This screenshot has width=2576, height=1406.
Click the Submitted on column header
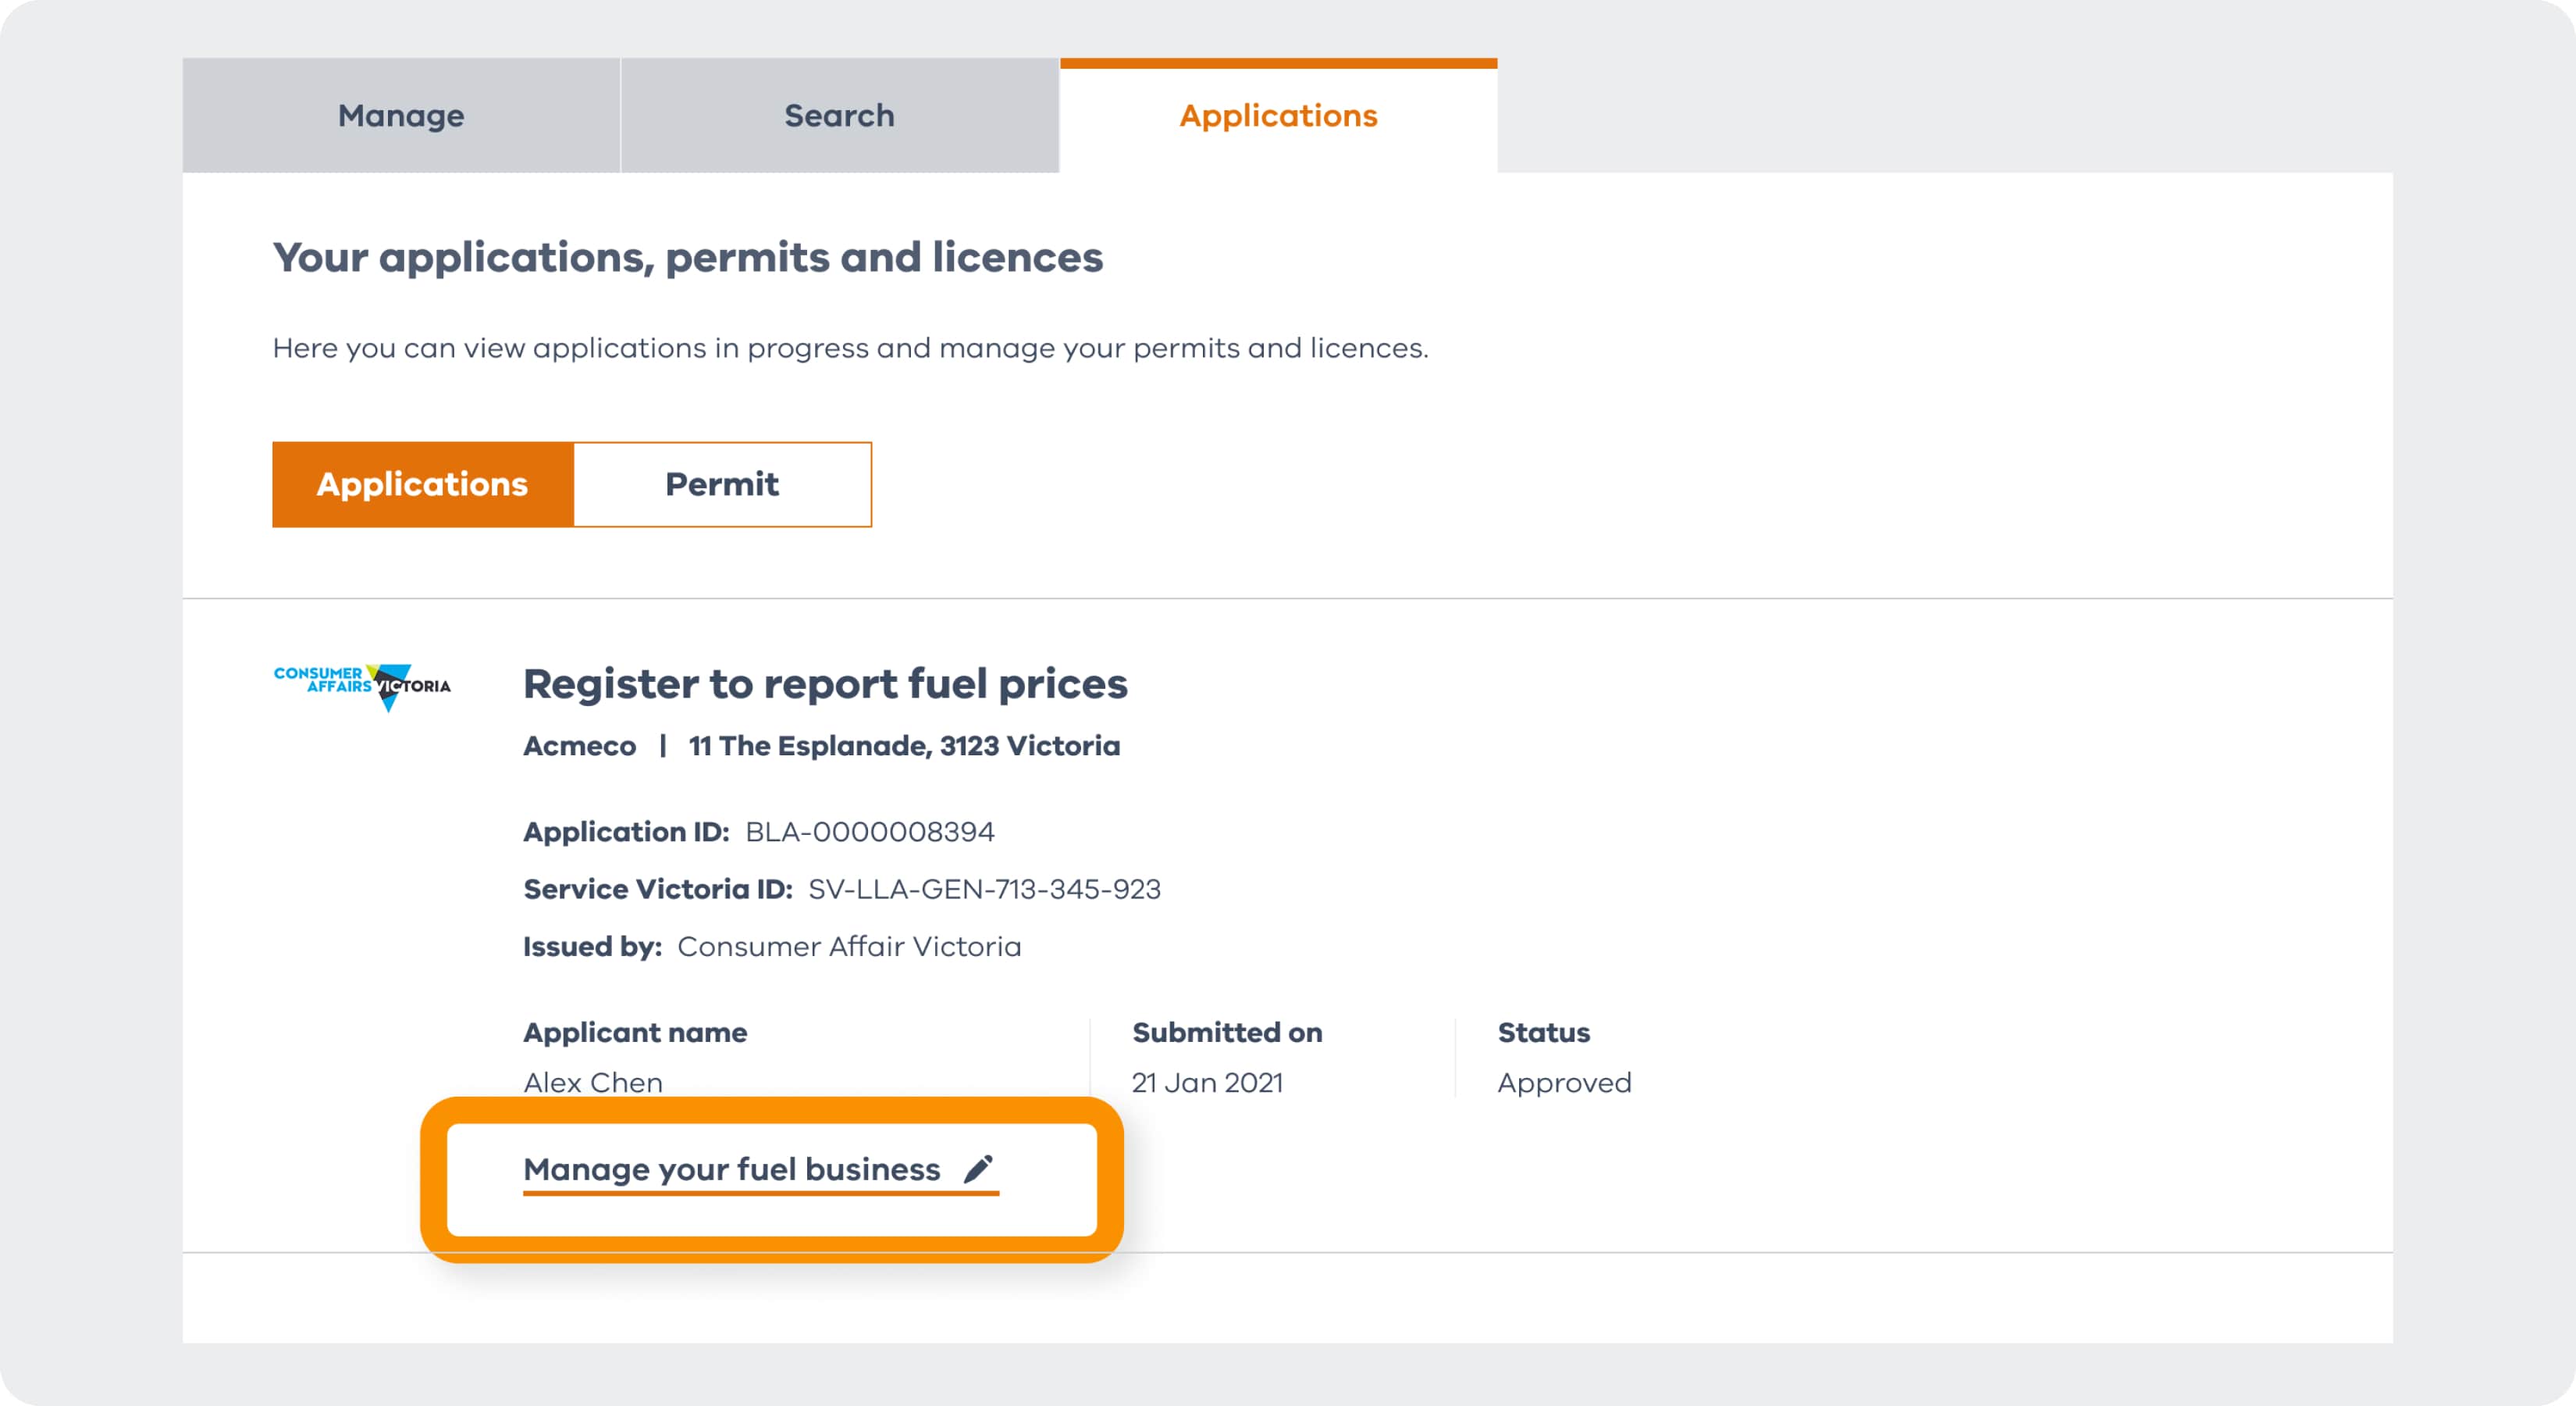pos(1227,1033)
